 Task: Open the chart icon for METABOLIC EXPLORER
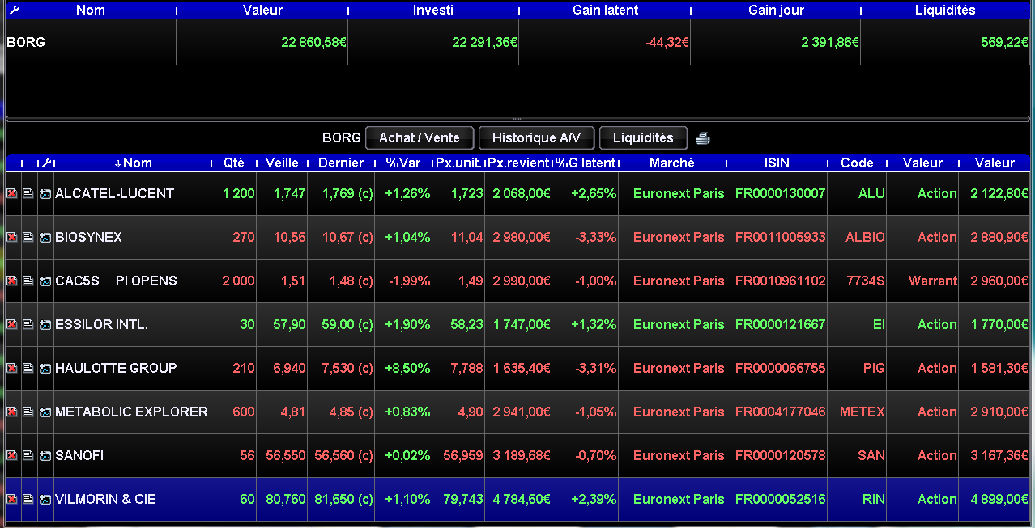(x=45, y=412)
